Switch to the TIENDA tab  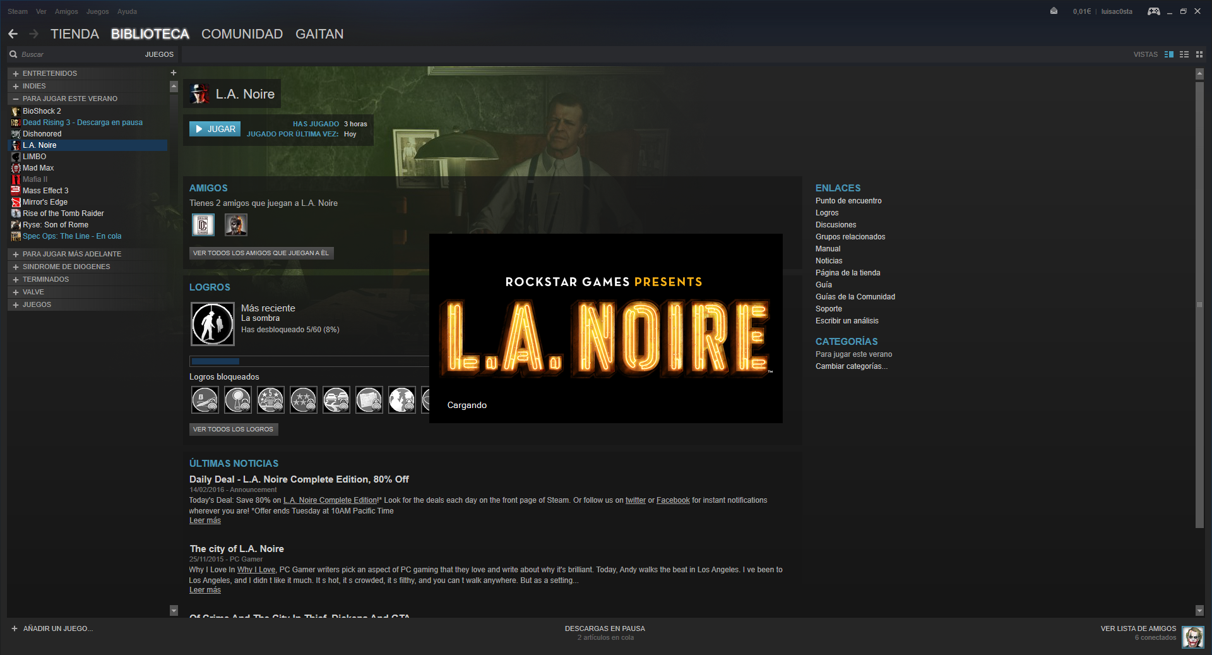click(74, 34)
